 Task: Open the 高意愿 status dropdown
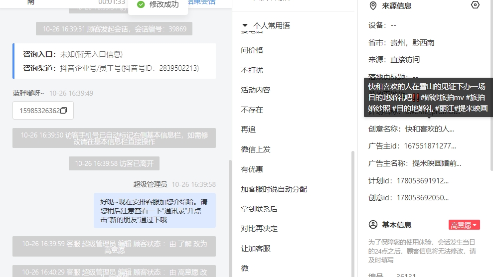coord(464,225)
